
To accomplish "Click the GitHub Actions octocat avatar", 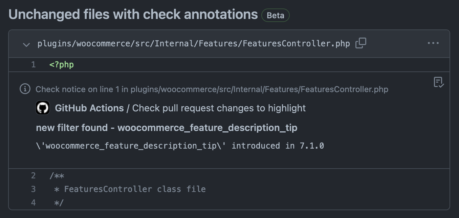I will click(43, 108).
